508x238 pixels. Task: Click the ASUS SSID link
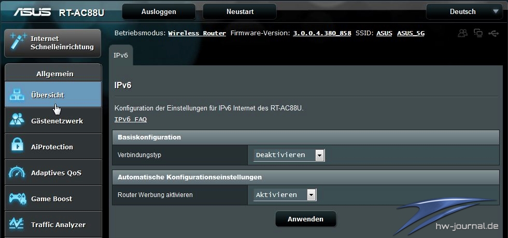click(x=384, y=33)
